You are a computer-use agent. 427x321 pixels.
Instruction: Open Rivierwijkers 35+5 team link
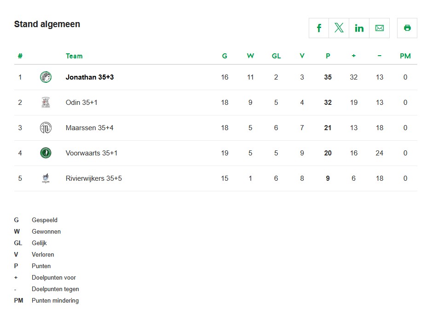94,178
